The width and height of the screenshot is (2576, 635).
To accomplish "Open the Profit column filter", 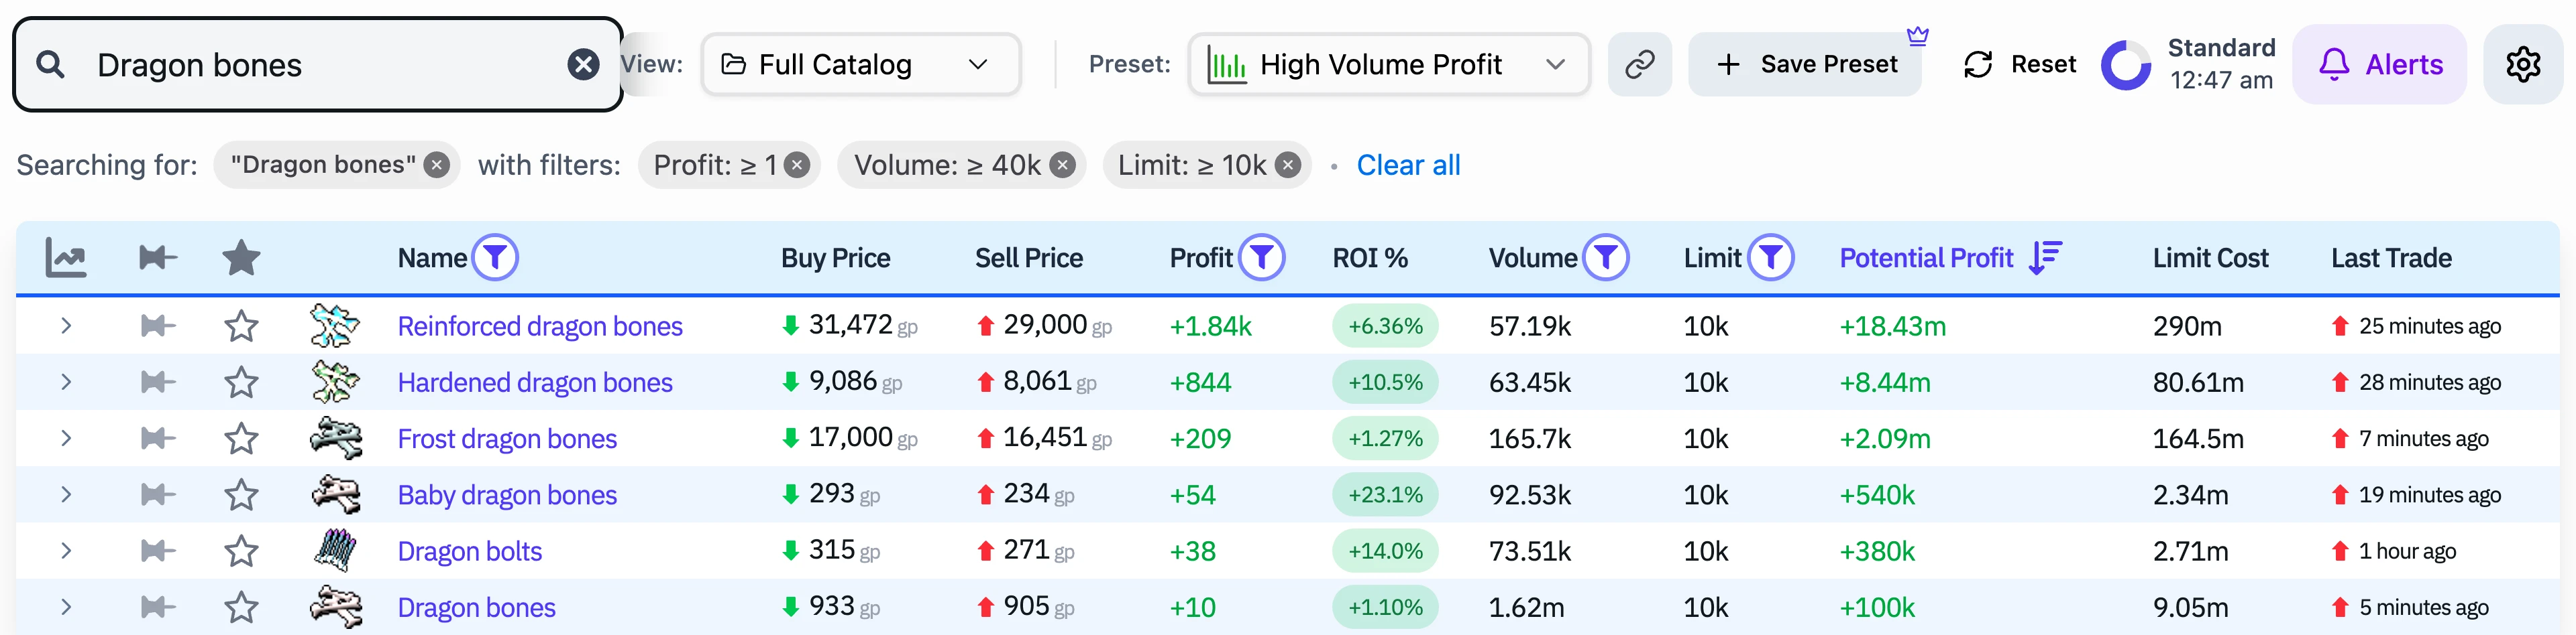I will [x=1262, y=258].
